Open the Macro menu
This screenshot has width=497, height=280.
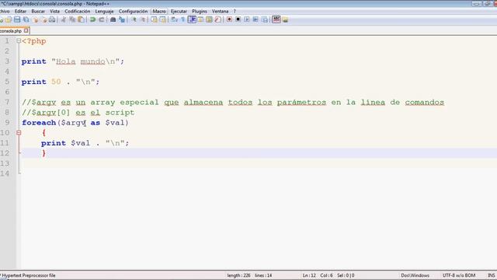pos(158,12)
